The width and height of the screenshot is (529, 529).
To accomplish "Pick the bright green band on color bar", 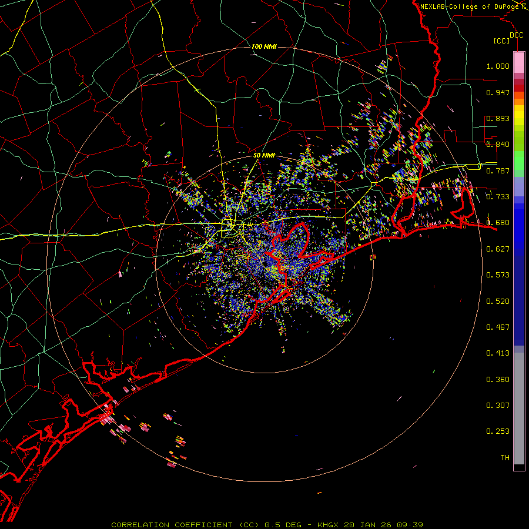I will (519, 160).
